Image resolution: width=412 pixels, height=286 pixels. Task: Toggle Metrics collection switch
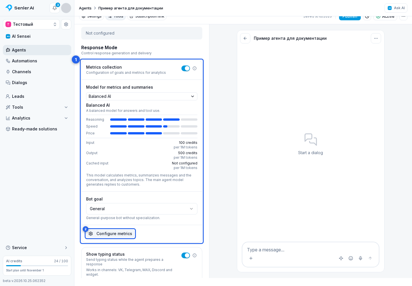186,68
